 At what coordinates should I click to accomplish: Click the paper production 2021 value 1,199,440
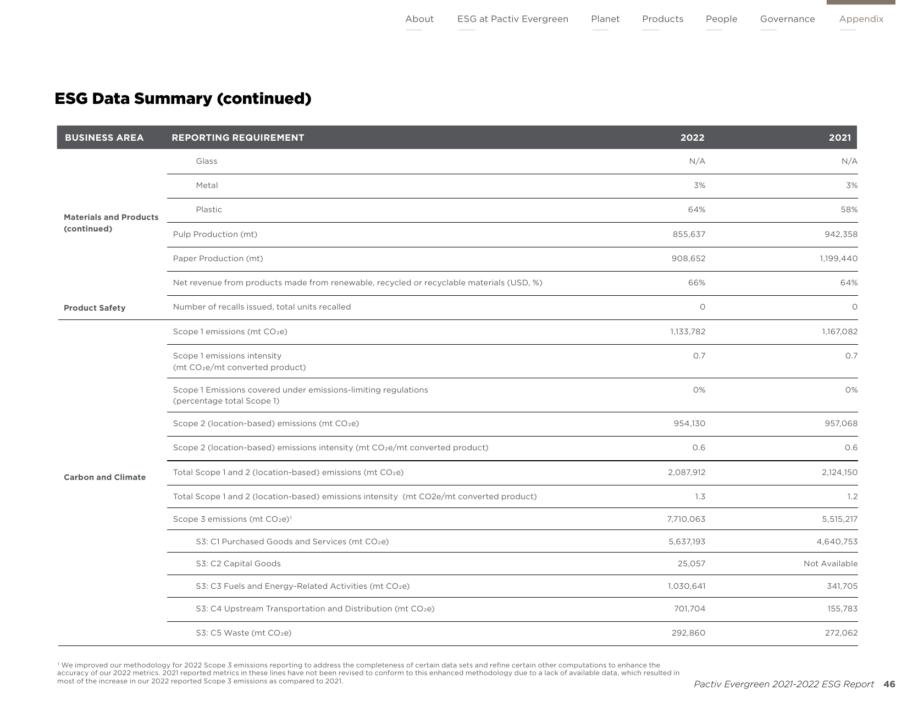[x=838, y=258]
